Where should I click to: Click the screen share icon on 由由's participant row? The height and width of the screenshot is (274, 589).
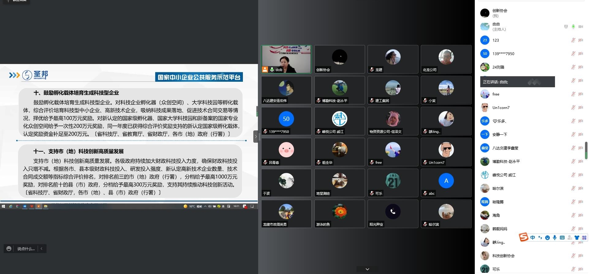point(566,27)
